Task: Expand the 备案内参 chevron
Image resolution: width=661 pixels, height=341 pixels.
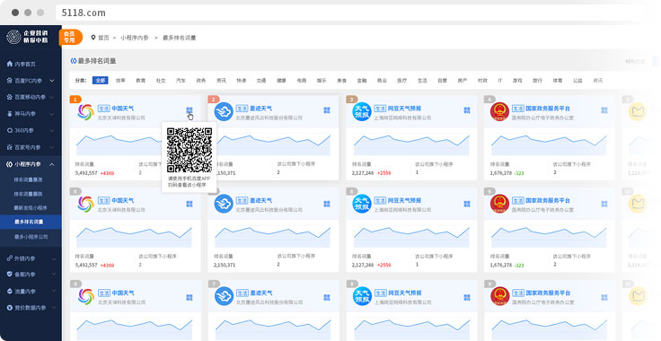Action: tap(54, 274)
